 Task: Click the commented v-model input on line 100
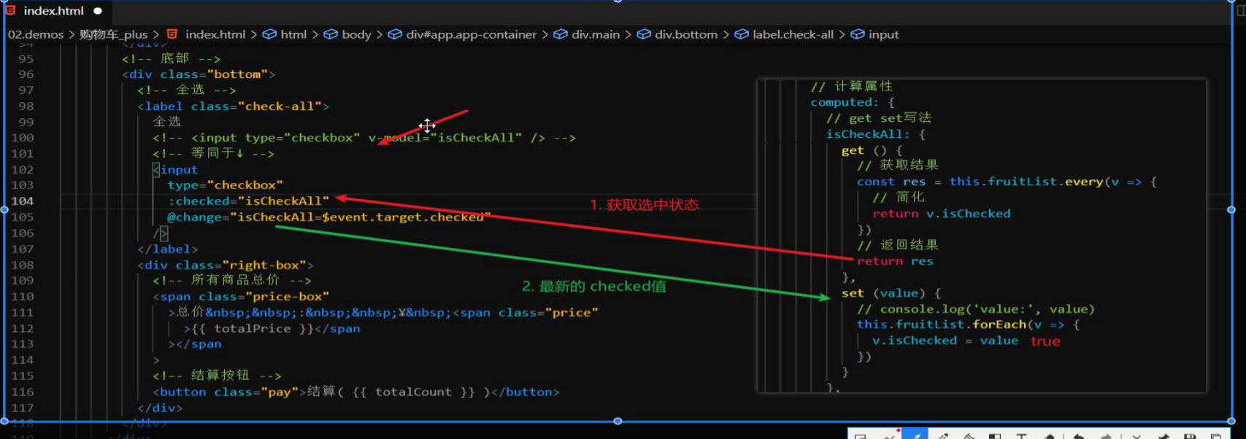point(364,138)
